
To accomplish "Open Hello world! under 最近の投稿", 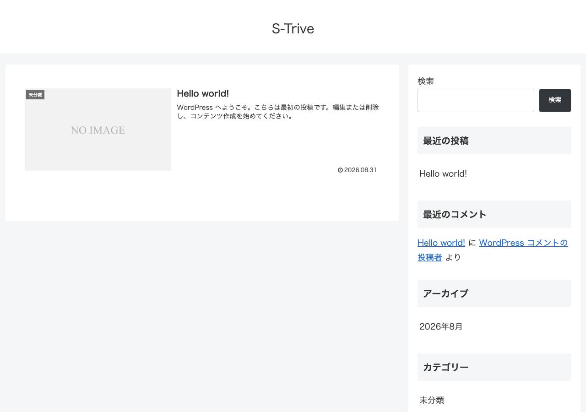I will pos(443,173).
